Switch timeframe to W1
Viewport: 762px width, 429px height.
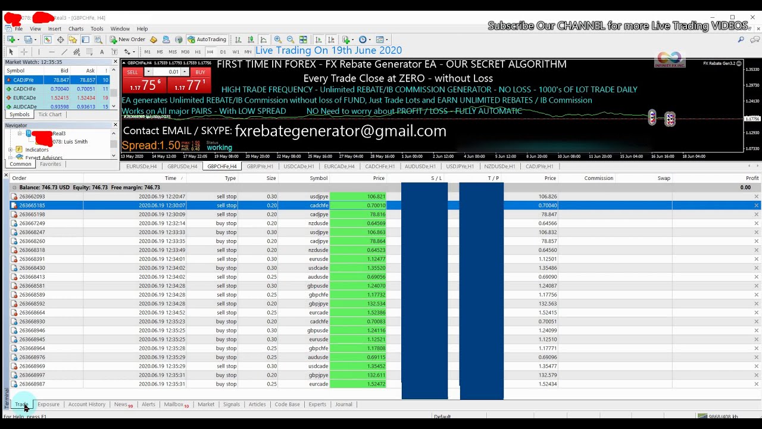(x=236, y=52)
